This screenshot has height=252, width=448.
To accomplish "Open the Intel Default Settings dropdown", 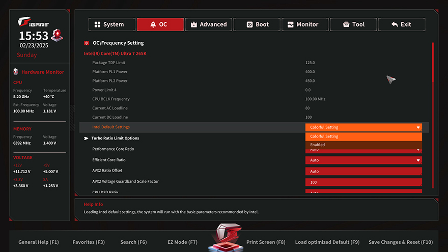I will (x=363, y=127).
